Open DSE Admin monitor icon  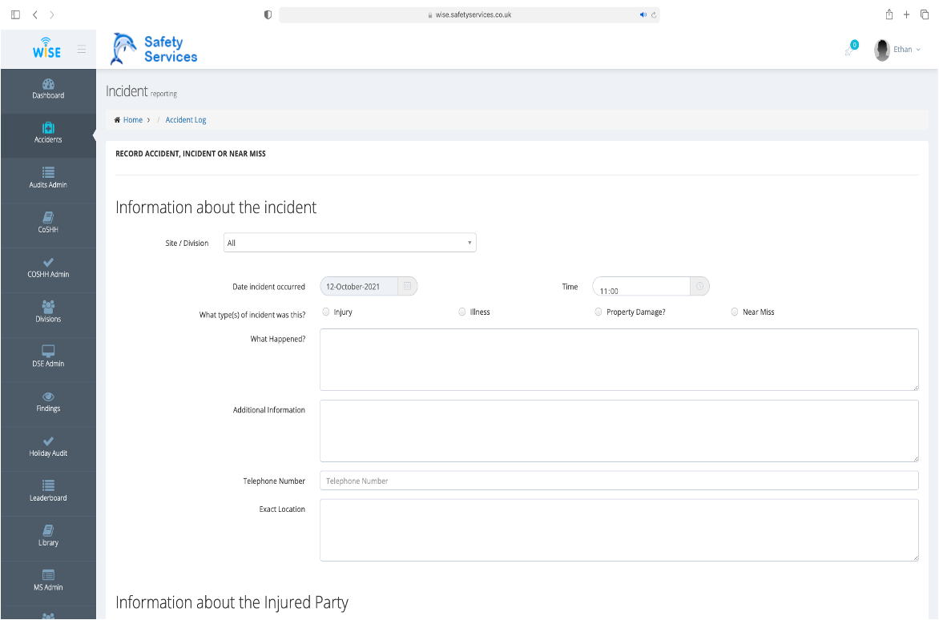click(x=48, y=351)
